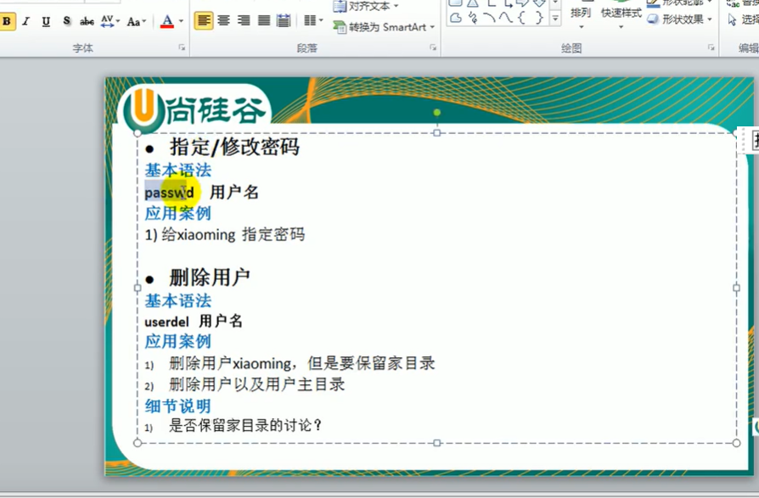Viewport: 759px width, 498px height.
Task: Select the arc shape tool
Action: pos(489,19)
